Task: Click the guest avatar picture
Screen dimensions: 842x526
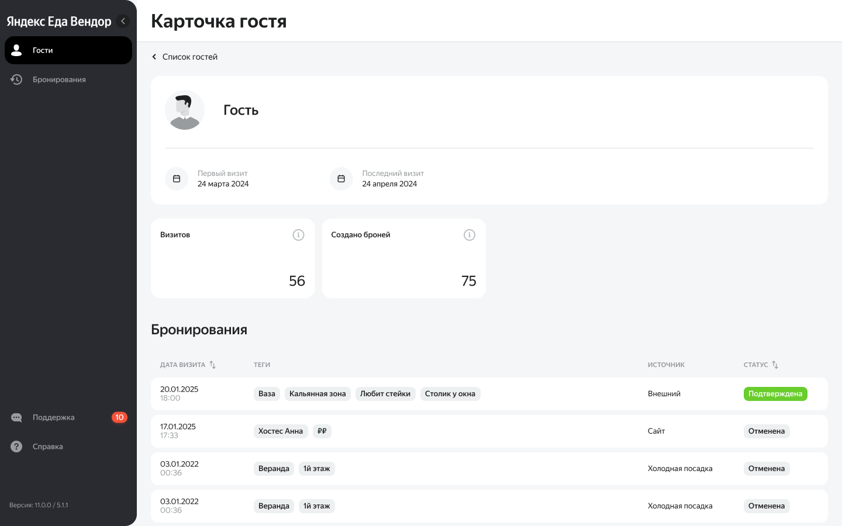Action: click(185, 110)
